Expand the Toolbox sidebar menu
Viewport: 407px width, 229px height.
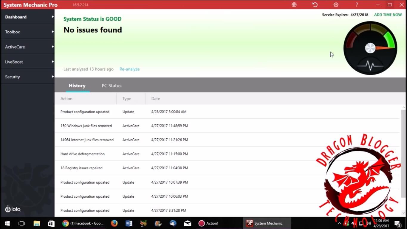tap(27, 32)
